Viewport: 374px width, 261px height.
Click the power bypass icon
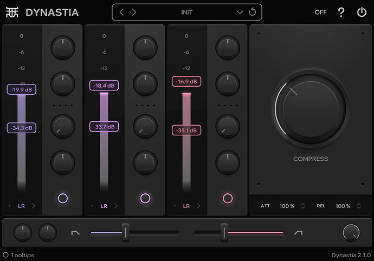tap(362, 12)
